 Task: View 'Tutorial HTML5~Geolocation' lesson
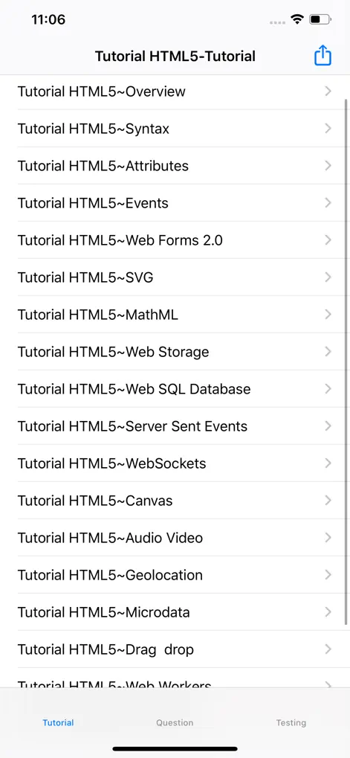(175, 575)
